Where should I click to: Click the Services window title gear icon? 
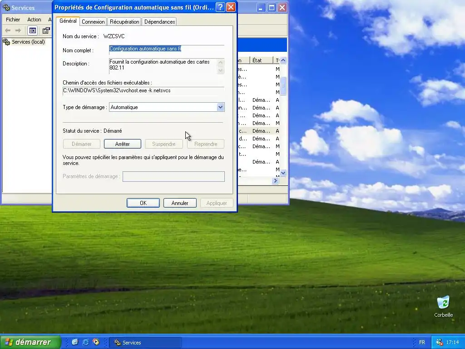pyautogui.click(x=6, y=7)
